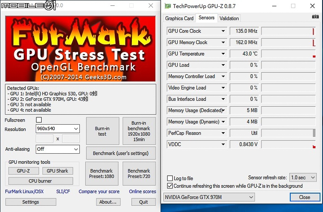Viewport: 323px width, 212px height.
Task: Click the Util PerfCap value
Action: coord(244,133)
